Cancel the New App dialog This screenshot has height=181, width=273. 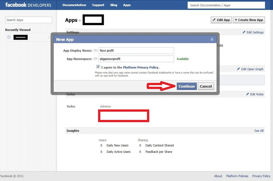206,86
